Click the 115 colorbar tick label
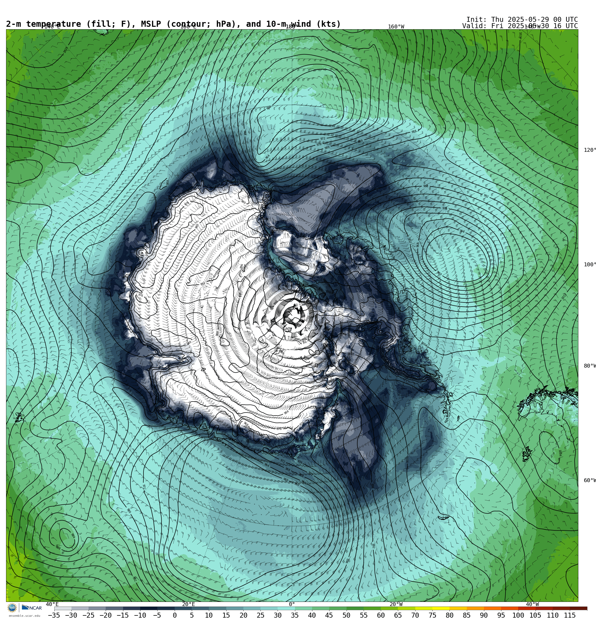This screenshot has height=619, width=596. 570,615
